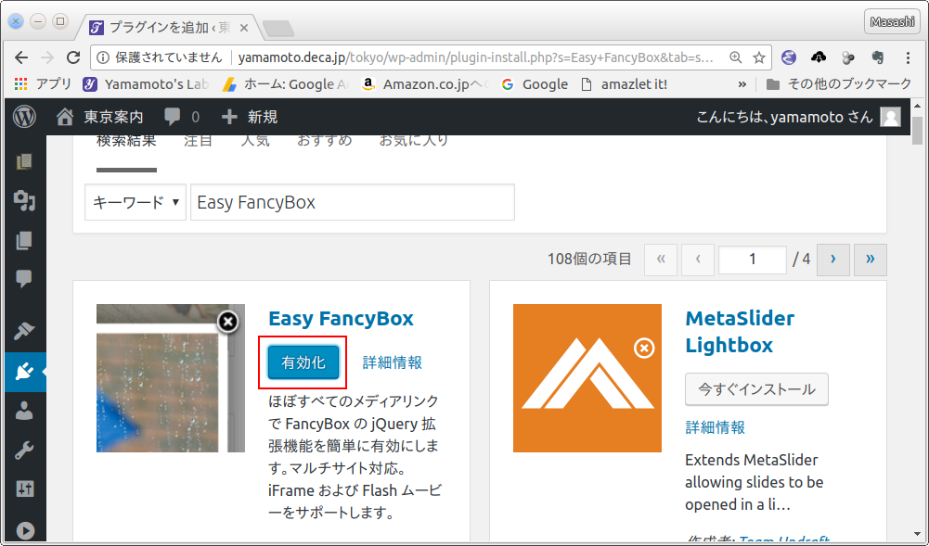Switch to the 検索結果 tab
The height and width of the screenshot is (546, 929).
click(126, 141)
